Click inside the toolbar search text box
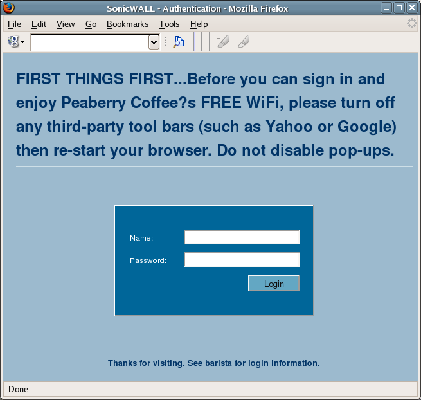The image size is (421, 400). coord(90,42)
